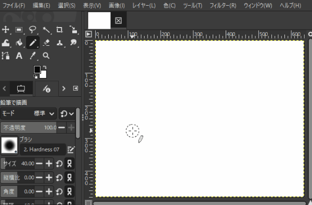Reset Aspect Ratio to default
The width and height of the screenshot is (312, 205).
click(59, 177)
